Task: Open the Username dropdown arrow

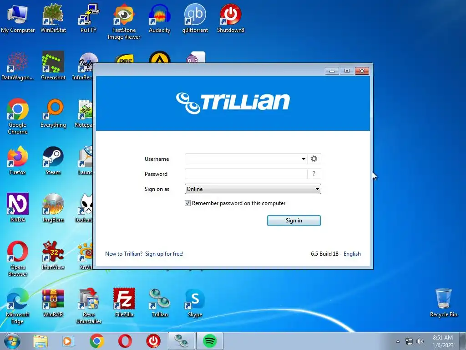Action: click(x=304, y=159)
